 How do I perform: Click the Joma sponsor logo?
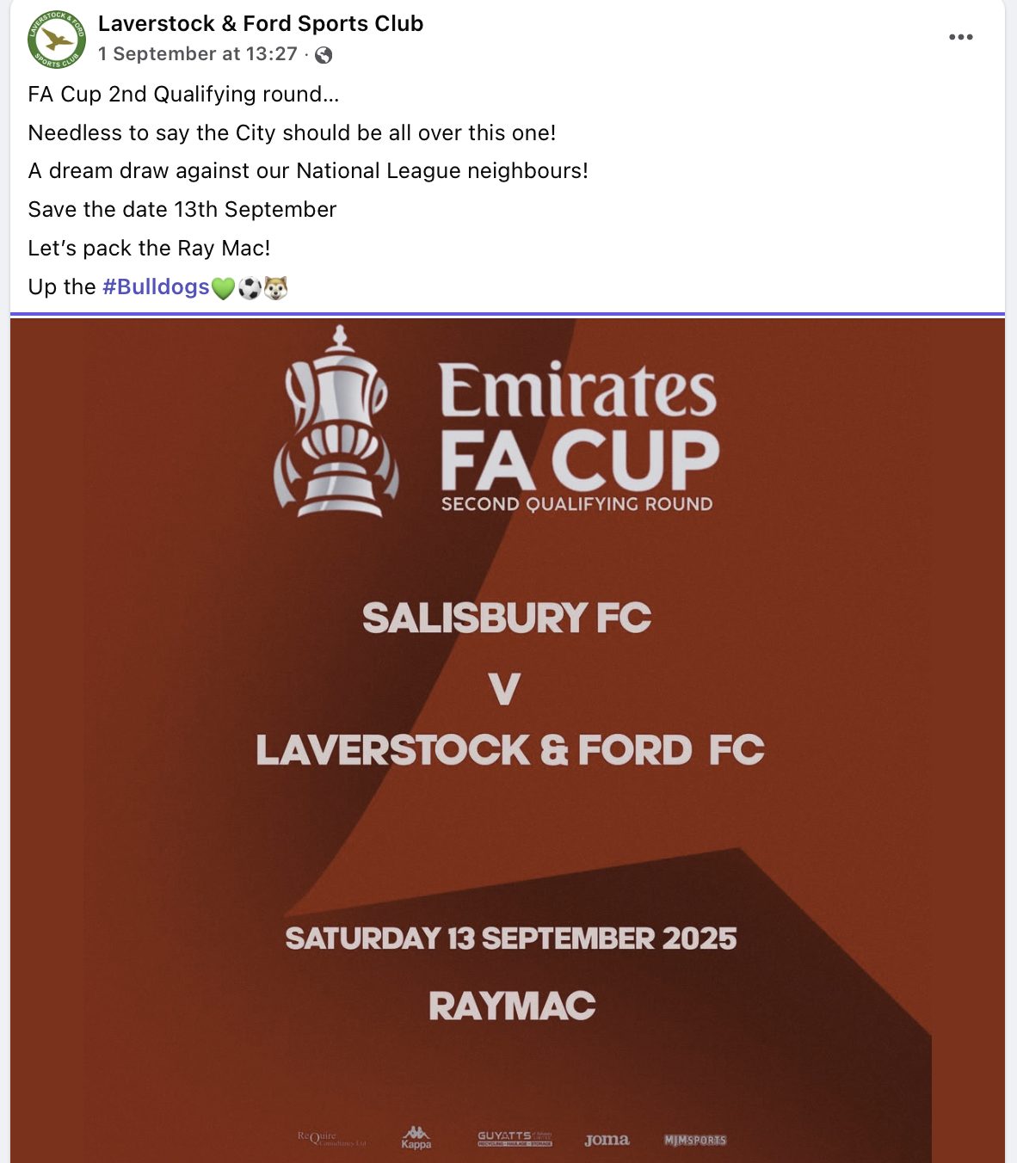click(x=607, y=1140)
